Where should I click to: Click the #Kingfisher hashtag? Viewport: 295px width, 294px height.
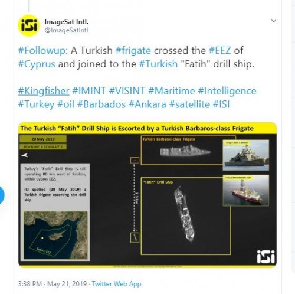[x=44, y=91]
